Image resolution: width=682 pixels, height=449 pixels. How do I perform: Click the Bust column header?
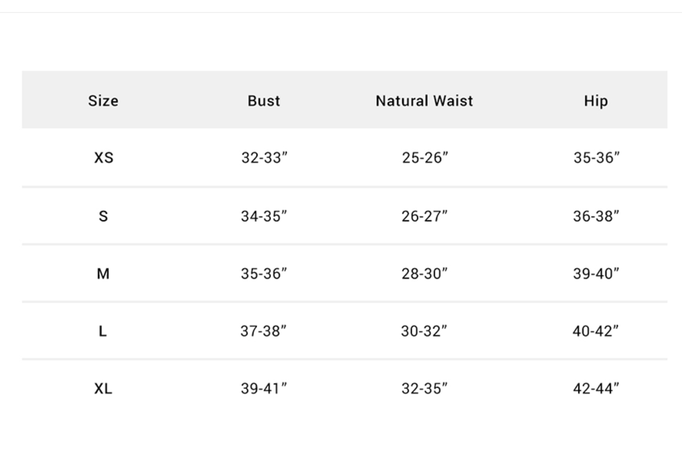click(x=264, y=101)
